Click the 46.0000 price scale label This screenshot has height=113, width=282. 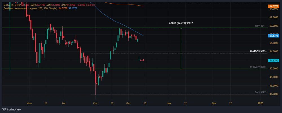pyautogui.click(x=274, y=85)
